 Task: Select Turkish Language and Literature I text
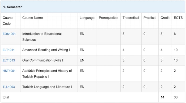pyautogui.click(x=47, y=87)
